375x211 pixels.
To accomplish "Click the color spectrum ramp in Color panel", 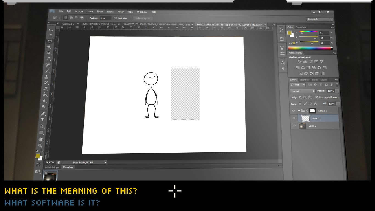I will click(x=310, y=48).
